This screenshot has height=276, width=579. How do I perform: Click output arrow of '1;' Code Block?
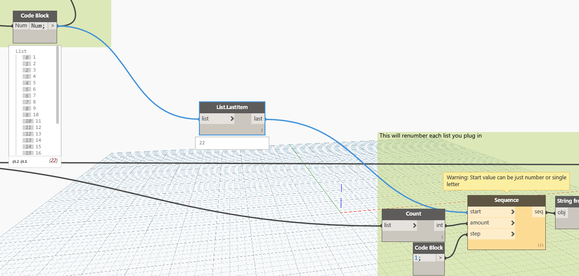[x=440, y=258]
